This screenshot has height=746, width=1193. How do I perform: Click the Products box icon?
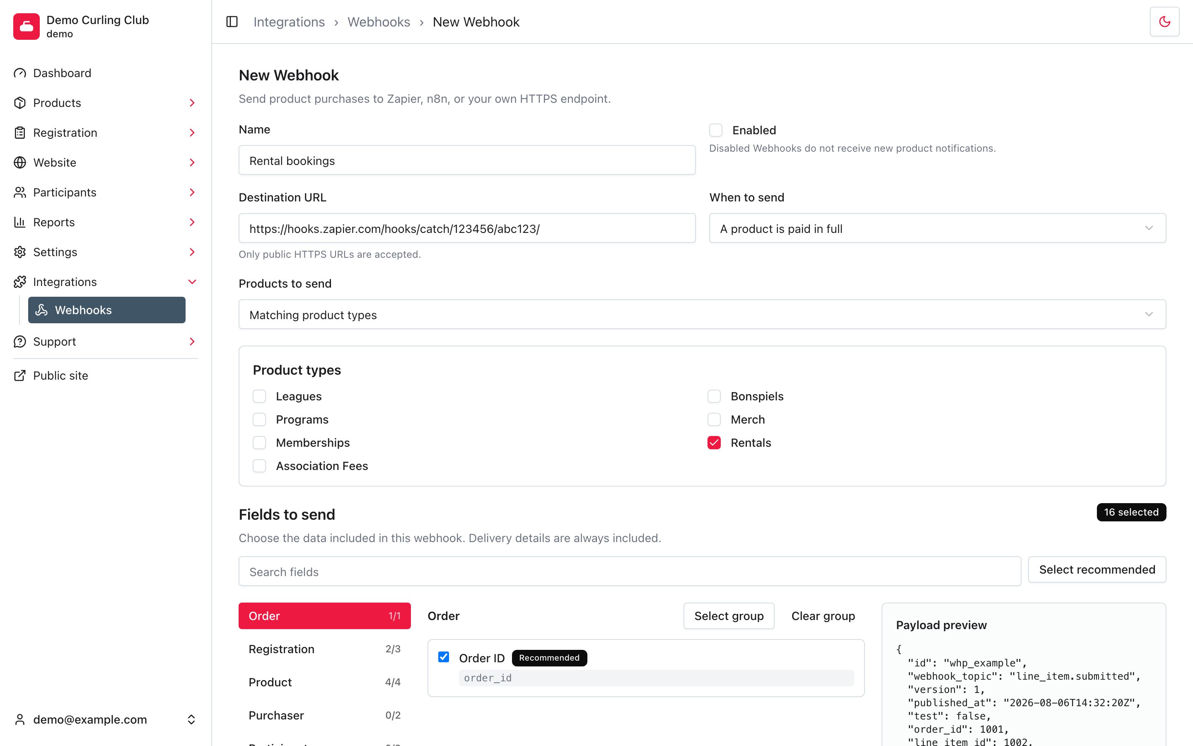point(20,103)
